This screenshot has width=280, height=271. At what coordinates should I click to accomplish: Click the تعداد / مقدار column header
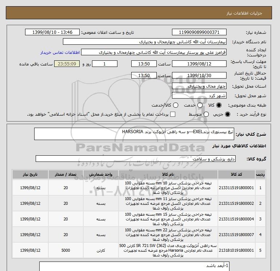click(x=65, y=174)
